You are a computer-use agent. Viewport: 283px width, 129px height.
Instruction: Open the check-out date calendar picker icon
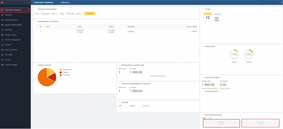point(81,14)
